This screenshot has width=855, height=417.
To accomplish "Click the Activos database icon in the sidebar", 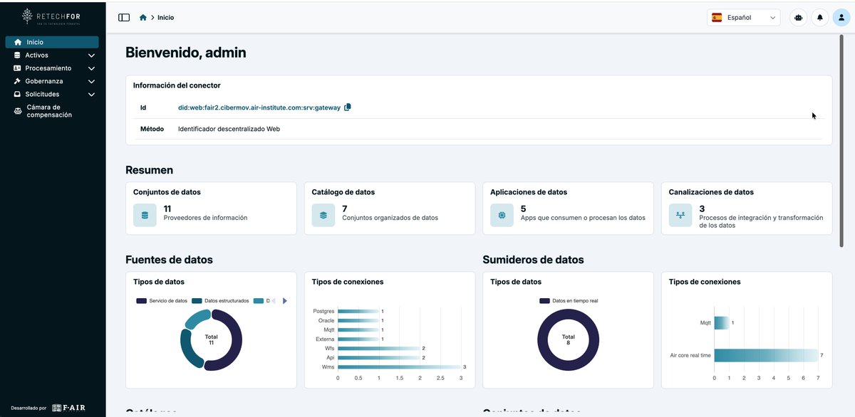I will (x=17, y=55).
